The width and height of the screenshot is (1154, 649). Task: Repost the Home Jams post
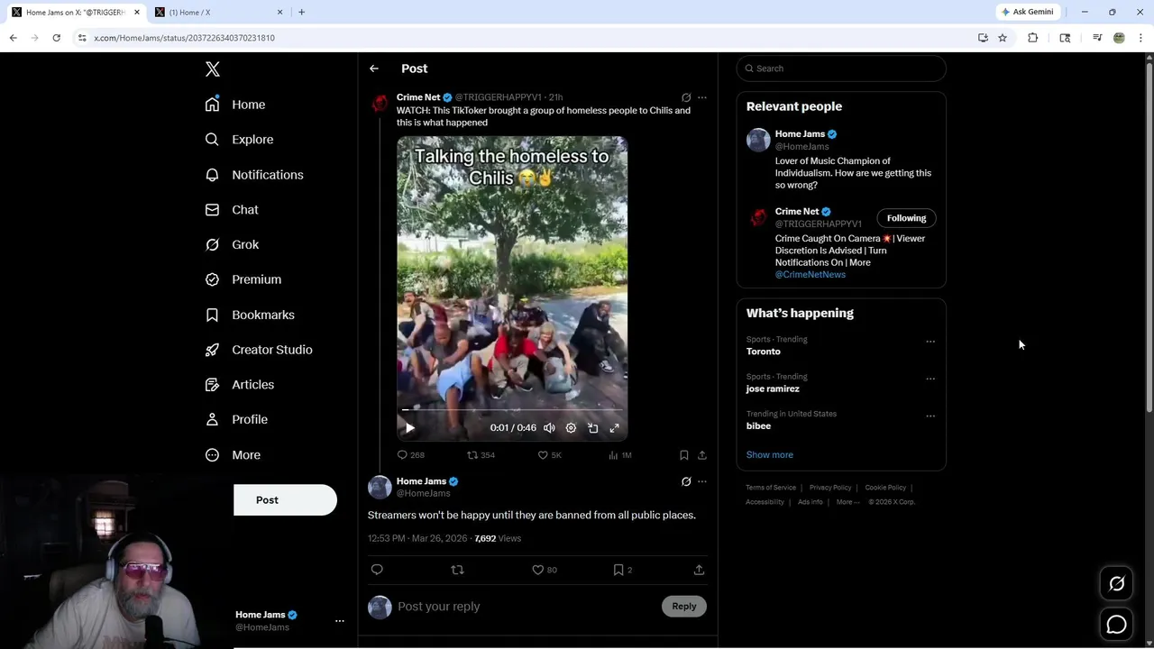[457, 570]
